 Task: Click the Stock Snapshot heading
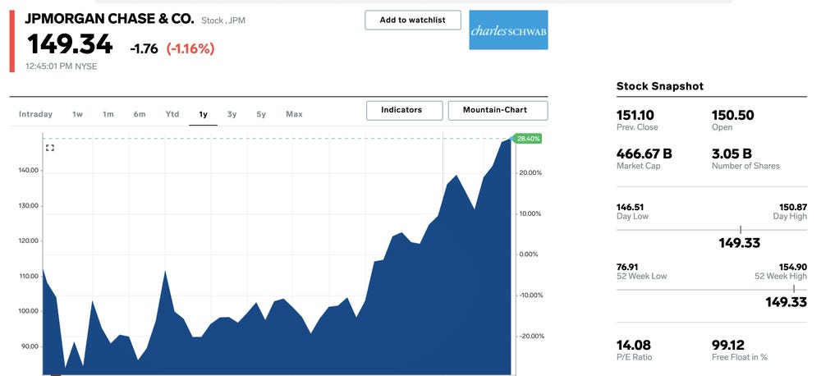[660, 86]
